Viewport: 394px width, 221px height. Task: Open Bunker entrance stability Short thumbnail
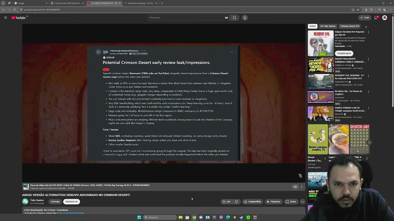318,139
